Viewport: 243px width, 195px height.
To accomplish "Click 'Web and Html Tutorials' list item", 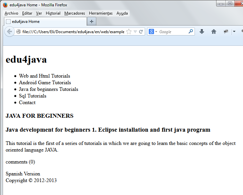I will click(44, 76).
